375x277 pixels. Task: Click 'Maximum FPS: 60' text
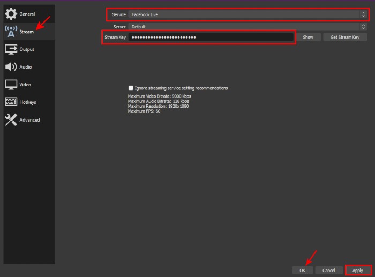tap(144, 111)
